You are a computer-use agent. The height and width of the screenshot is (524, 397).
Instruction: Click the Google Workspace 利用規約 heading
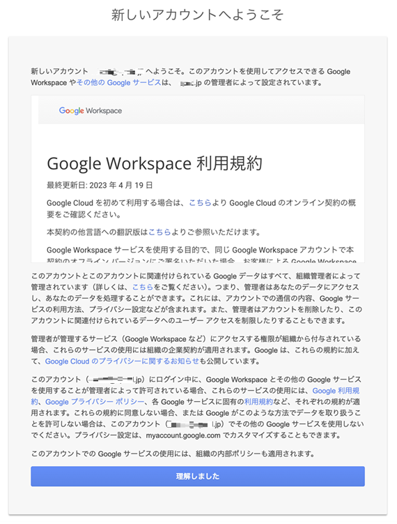coord(155,163)
